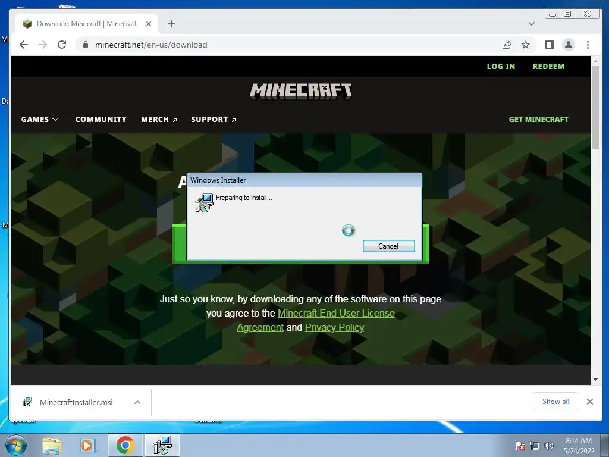This screenshot has width=609, height=457.
Task: Click GET MINECRAFT in the nav bar
Action: pos(538,119)
